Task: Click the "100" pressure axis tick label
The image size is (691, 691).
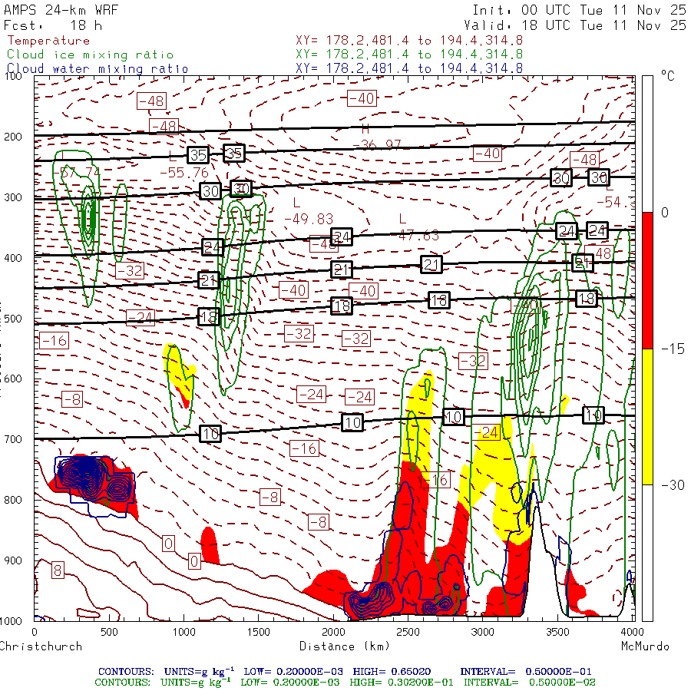Action: tap(13, 76)
